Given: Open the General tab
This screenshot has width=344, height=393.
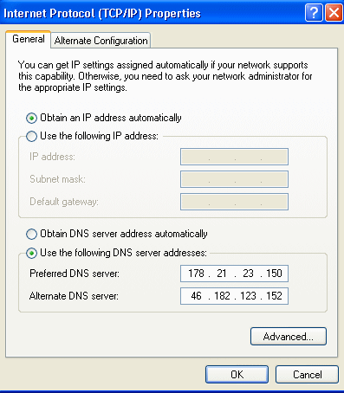Looking at the screenshot, I should click(x=29, y=39).
